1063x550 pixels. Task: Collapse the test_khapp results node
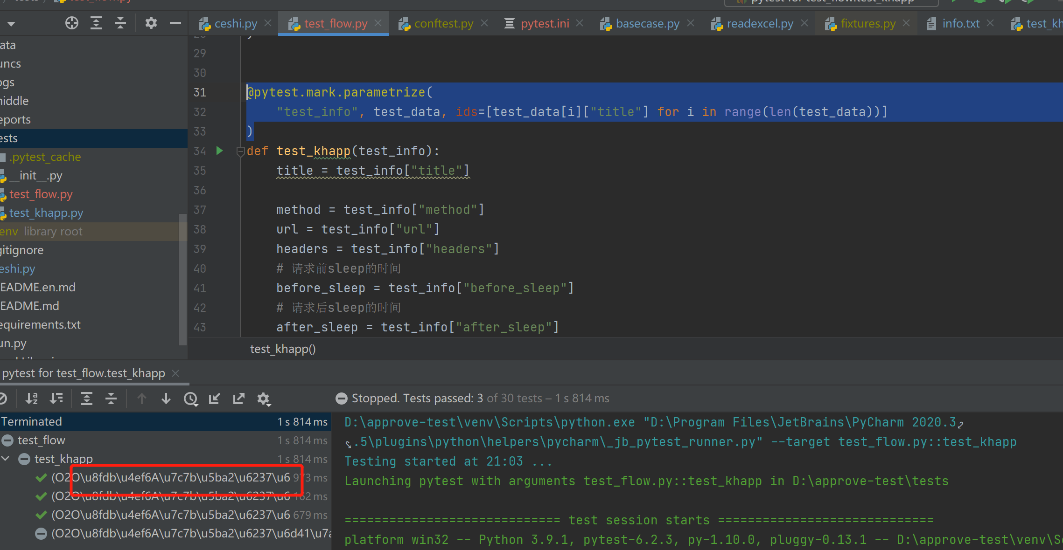pos(6,459)
